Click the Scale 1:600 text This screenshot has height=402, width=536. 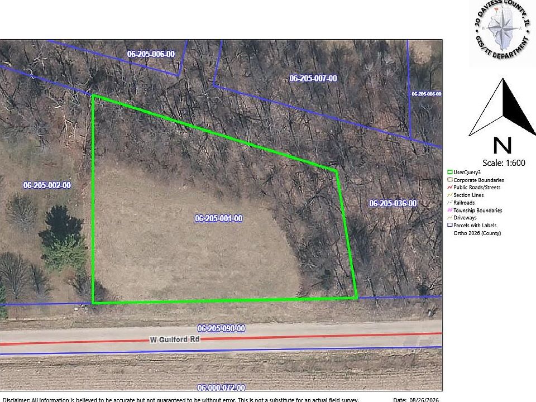coord(504,163)
